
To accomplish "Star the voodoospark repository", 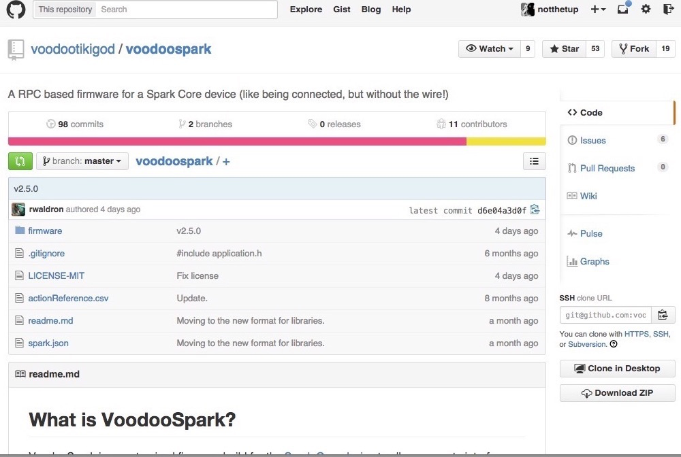I will [x=564, y=48].
